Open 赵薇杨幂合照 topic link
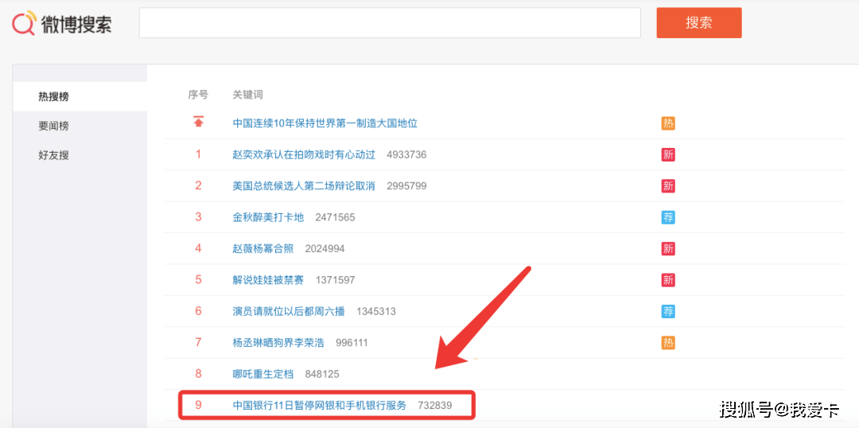This screenshot has height=428, width=859. [x=263, y=249]
